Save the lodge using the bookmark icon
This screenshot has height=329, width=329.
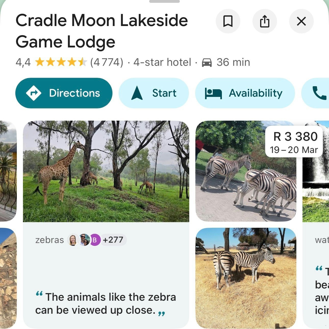tap(228, 21)
